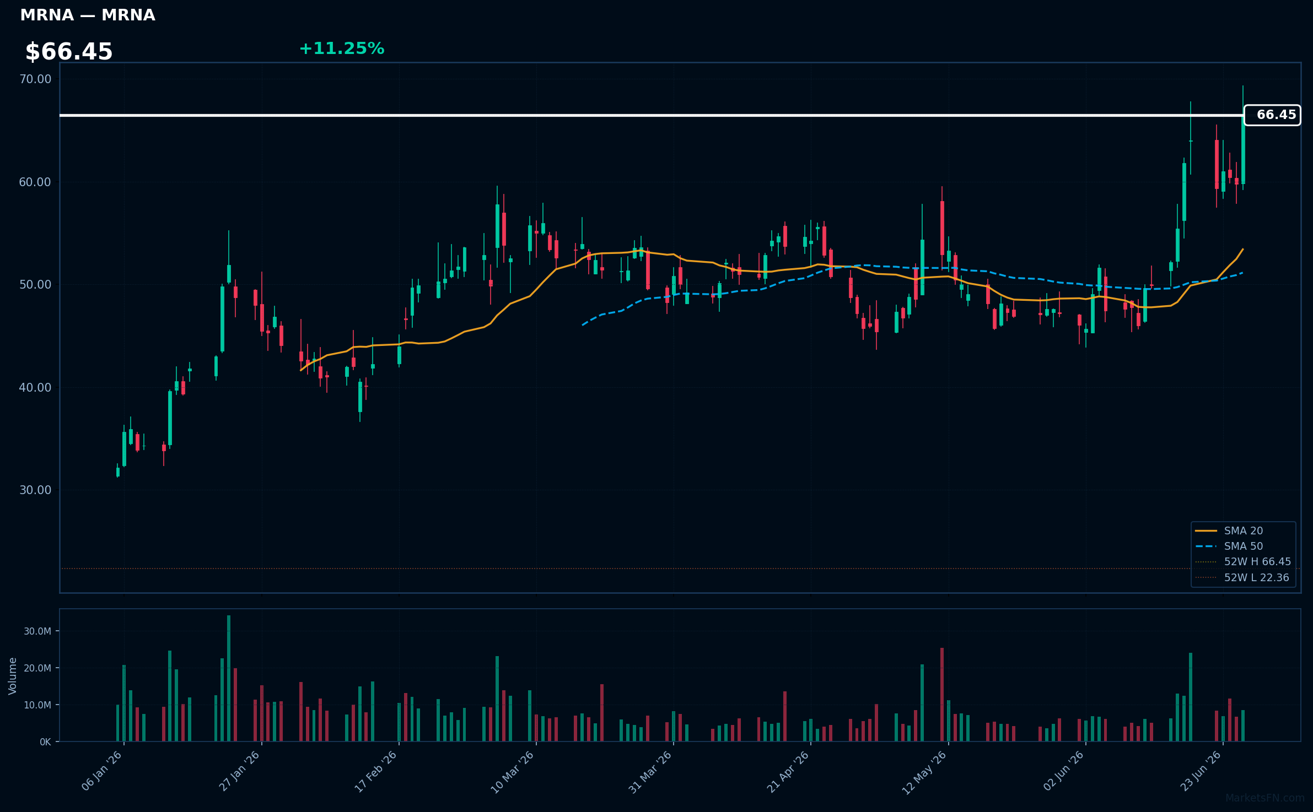Click the 06 Jan '26 date label
This screenshot has height=812, width=1313.
(x=102, y=771)
